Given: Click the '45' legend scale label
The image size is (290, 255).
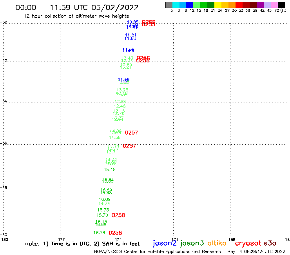Looking at the screenshot, I should [x=269, y=11].
